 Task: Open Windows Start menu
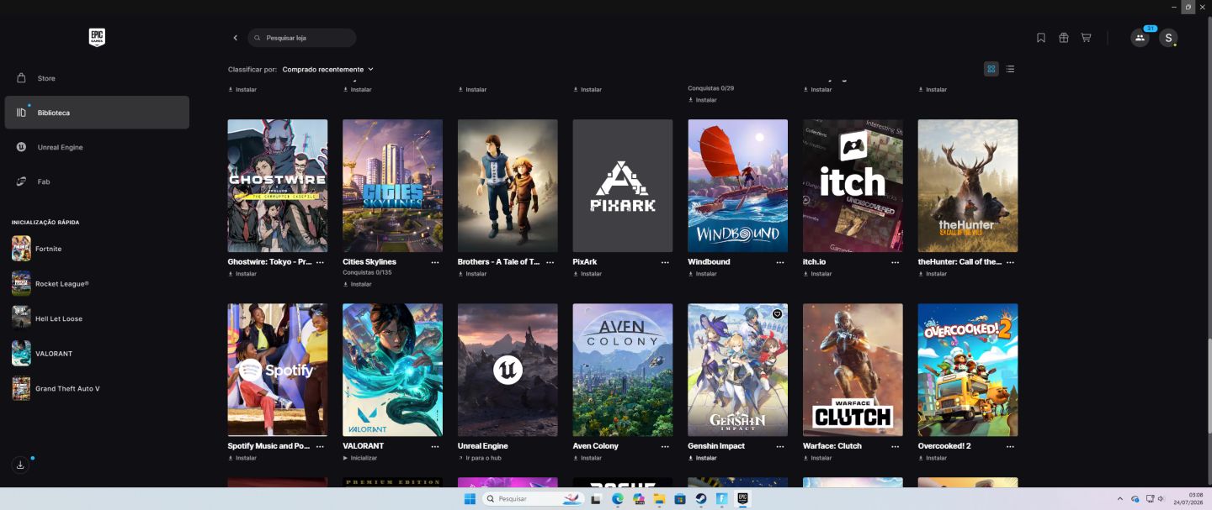469,499
